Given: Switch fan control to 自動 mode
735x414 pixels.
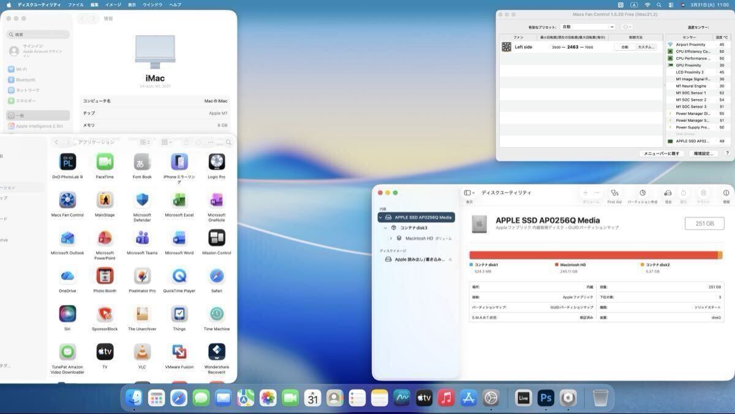Looking at the screenshot, I should click(625, 47).
